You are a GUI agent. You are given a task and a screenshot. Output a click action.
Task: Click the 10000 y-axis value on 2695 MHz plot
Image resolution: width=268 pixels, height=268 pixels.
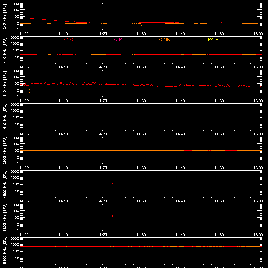coord(14,138)
